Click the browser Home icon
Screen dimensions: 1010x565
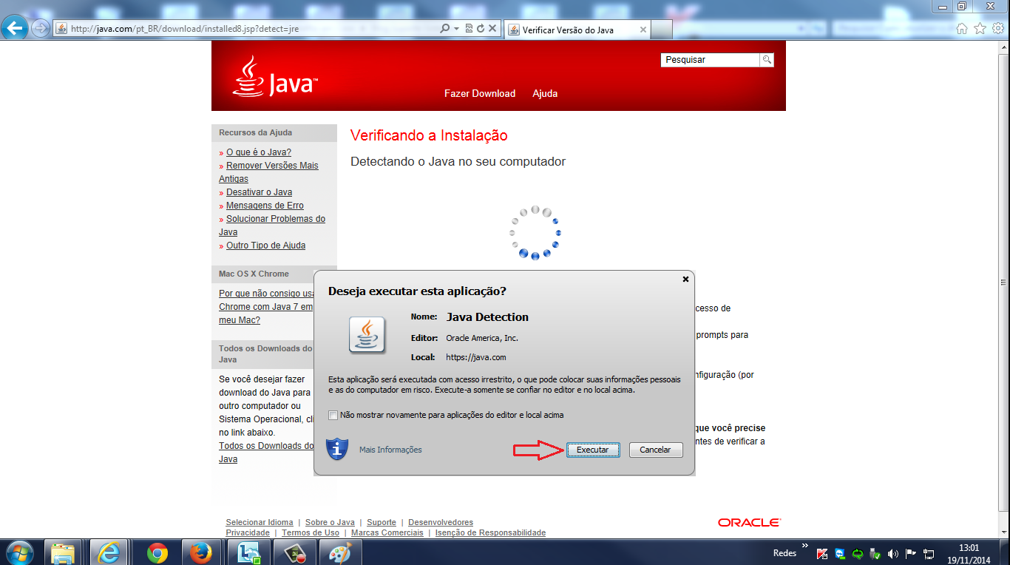click(960, 27)
